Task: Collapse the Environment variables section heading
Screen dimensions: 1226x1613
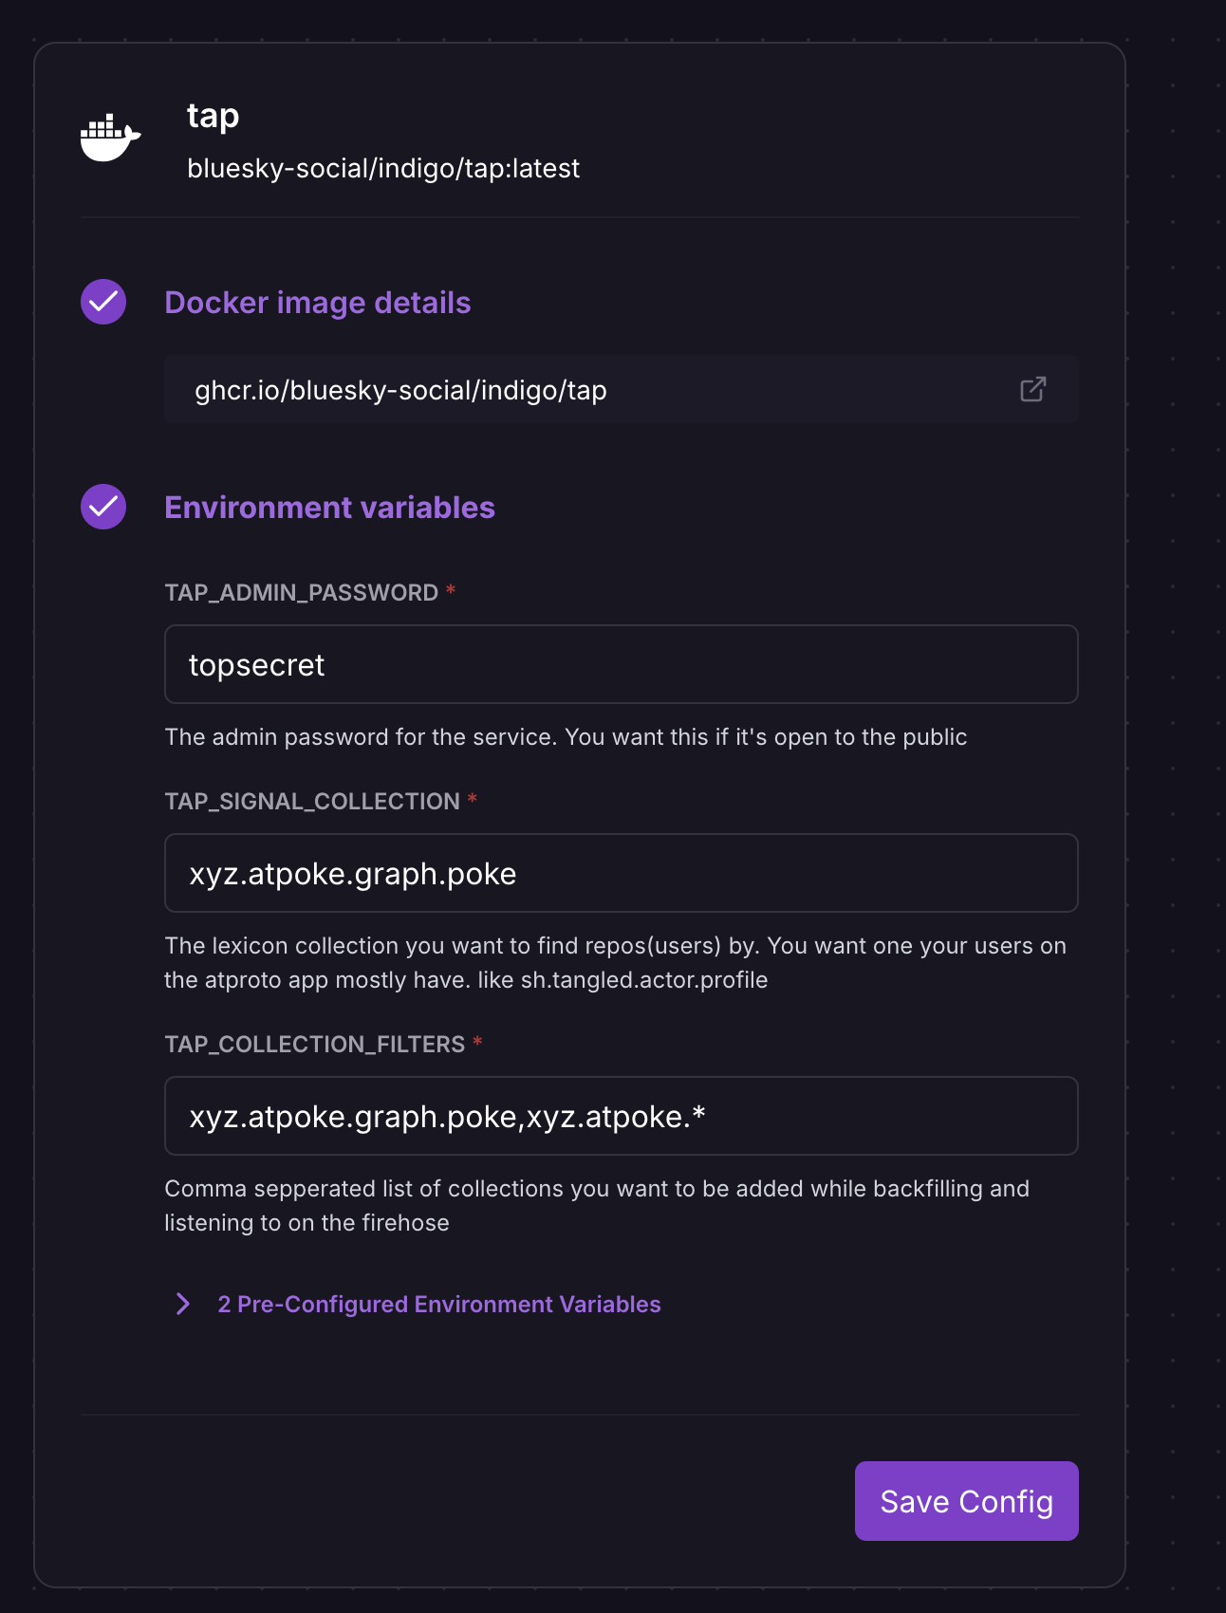Action: coord(329,508)
